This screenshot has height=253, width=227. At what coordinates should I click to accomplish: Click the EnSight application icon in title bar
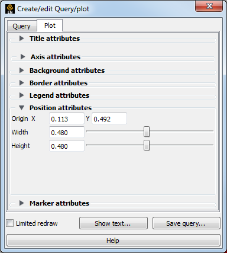pos(10,9)
